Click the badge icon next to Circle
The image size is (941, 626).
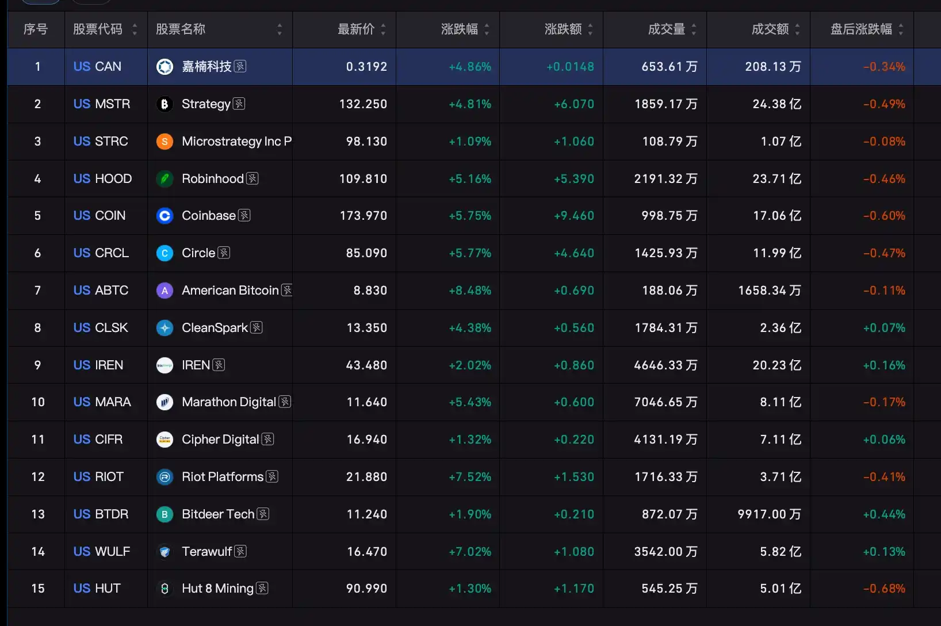pyautogui.click(x=224, y=253)
